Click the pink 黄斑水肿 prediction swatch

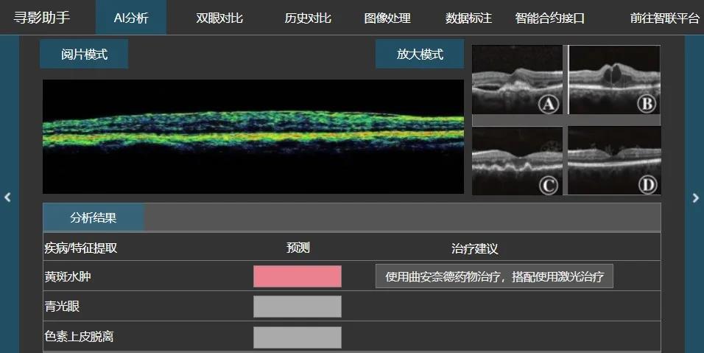click(298, 276)
